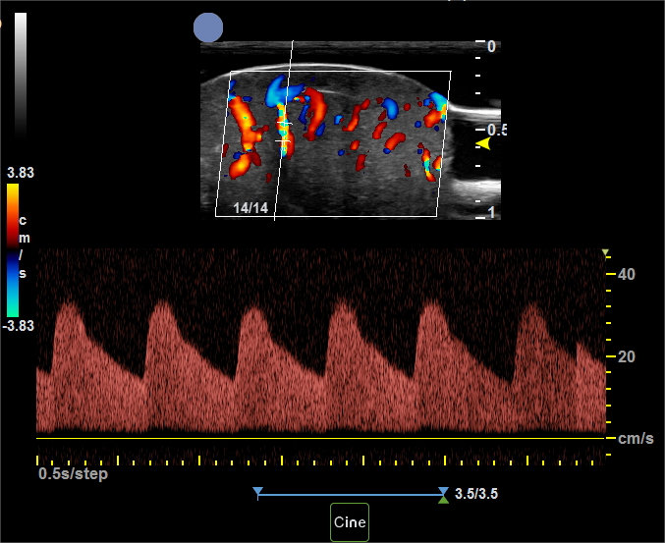The width and height of the screenshot is (665, 543).
Task: Click the yellow focus arrow on depth scale
Action: click(x=482, y=143)
